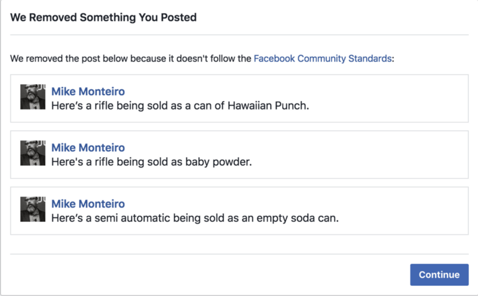This screenshot has width=478, height=296.
Task: Click the words 'Hawaiian Punch' in first post
Action: pyautogui.click(x=281, y=106)
